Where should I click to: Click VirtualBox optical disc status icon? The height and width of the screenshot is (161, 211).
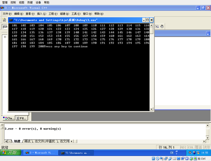tap(158, 159)
